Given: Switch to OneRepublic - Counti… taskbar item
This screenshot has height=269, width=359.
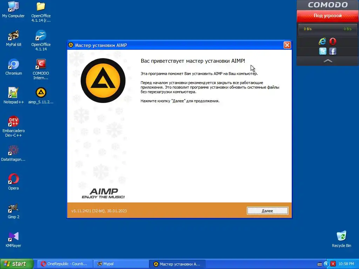Looking at the screenshot, I should pos(65,264).
